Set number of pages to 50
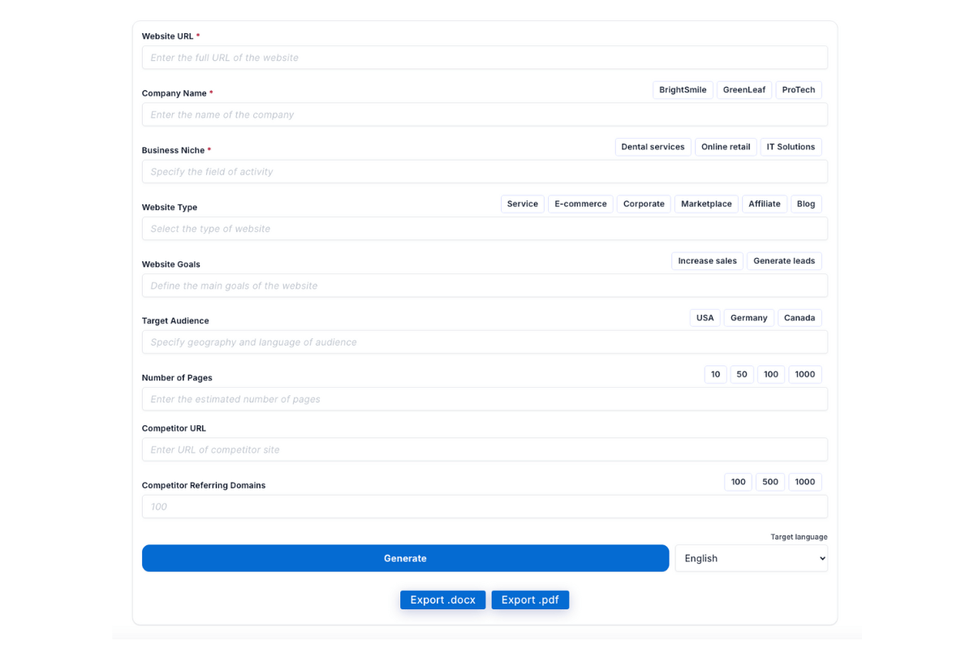974x649 pixels. click(x=742, y=375)
